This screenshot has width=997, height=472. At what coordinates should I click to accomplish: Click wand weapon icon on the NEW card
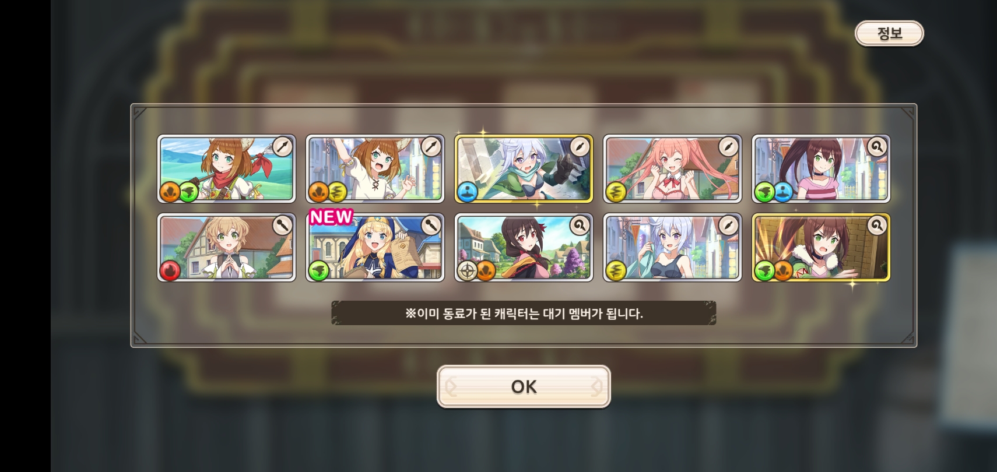(431, 225)
